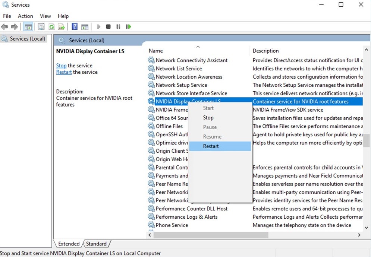Refresh the services list via toolbar icon
The width and height of the screenshot is (371, 257).
(x=51, y=27)
